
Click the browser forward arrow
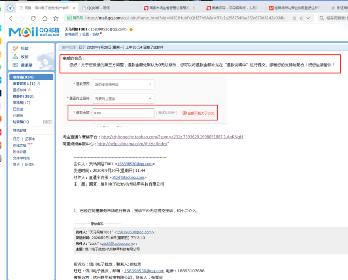(x=22, y=18)
